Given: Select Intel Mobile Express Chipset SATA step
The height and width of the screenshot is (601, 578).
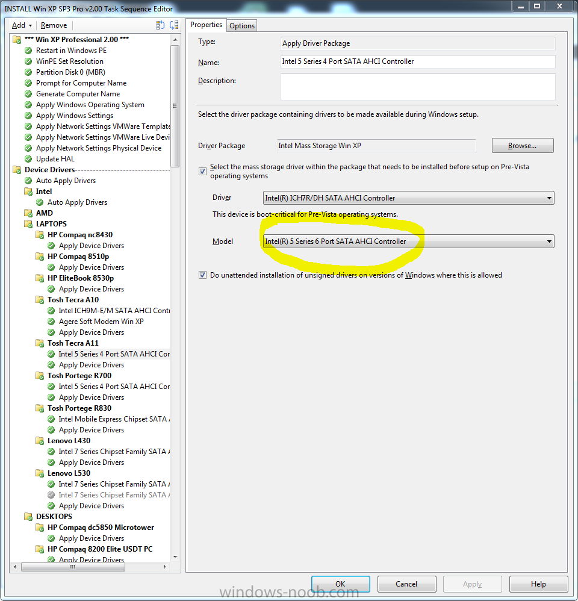Looking at the screenshot, I should (x=114, y=419).
